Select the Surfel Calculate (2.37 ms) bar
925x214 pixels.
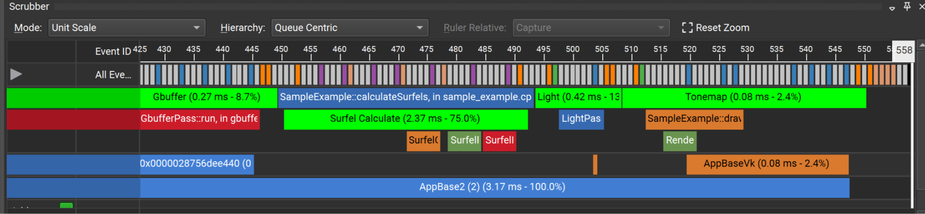click(x=405, y=119)
